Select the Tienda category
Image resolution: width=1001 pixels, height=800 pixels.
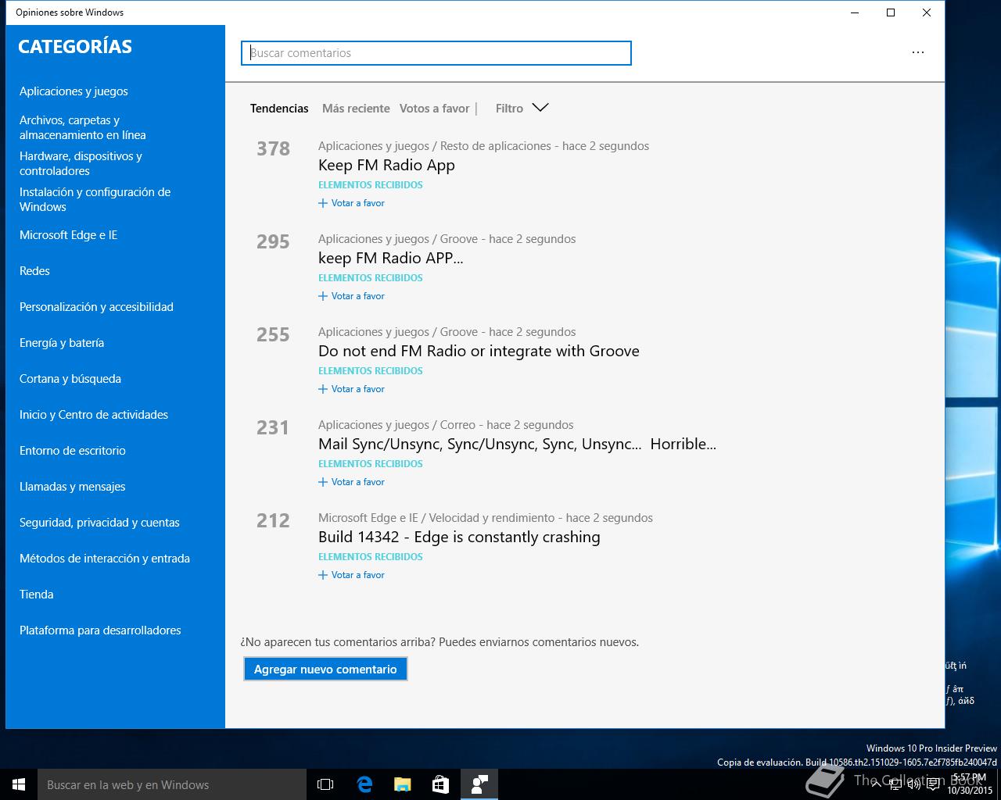(x=37, y=595)
